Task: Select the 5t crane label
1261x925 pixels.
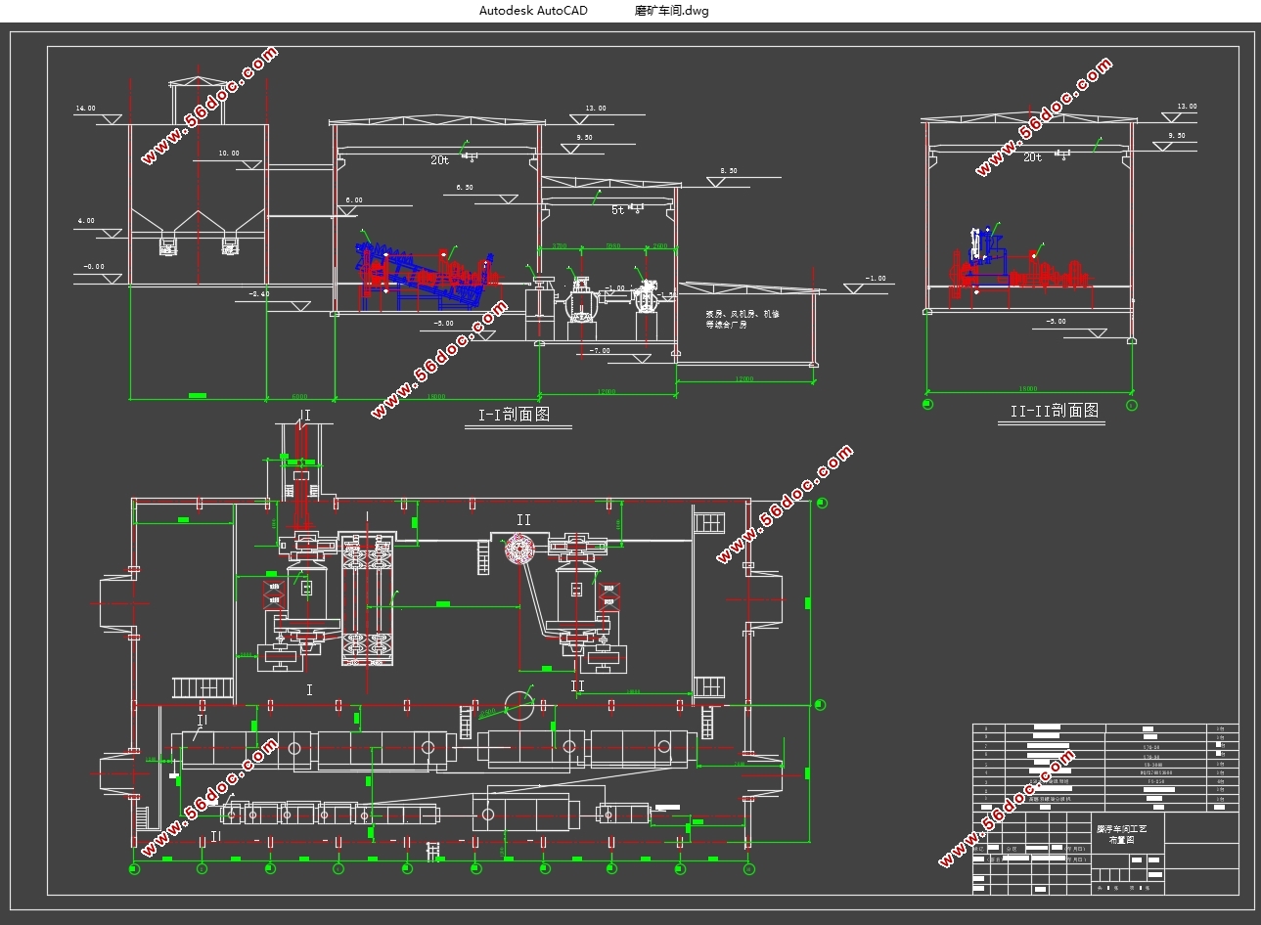Action: tap(617, 210)
